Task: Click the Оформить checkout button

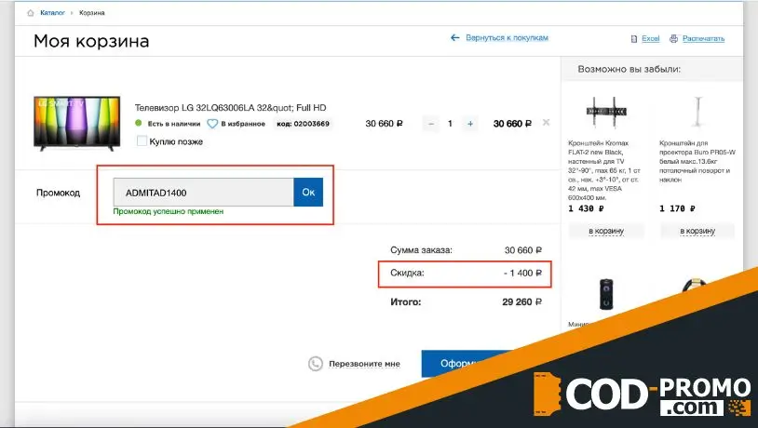Action: 464,363
